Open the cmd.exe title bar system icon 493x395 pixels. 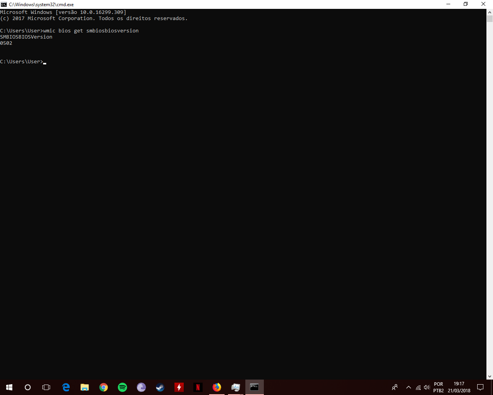[4, 4]
